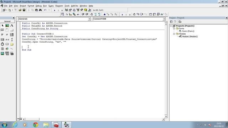Select the Frame control tool
The height and width of the screenshot is (128, 228).
7,30
